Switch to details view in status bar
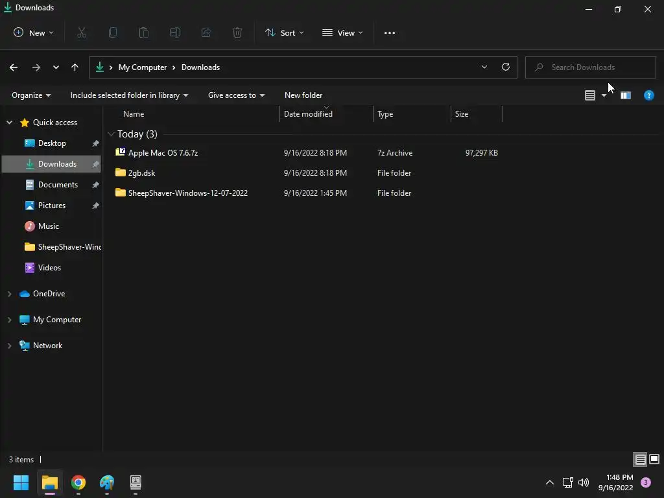 coord(640,459)
